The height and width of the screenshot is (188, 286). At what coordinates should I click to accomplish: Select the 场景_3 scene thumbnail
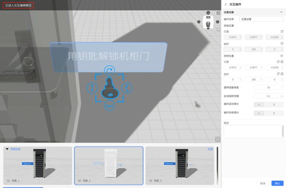[x=180, y=166]
